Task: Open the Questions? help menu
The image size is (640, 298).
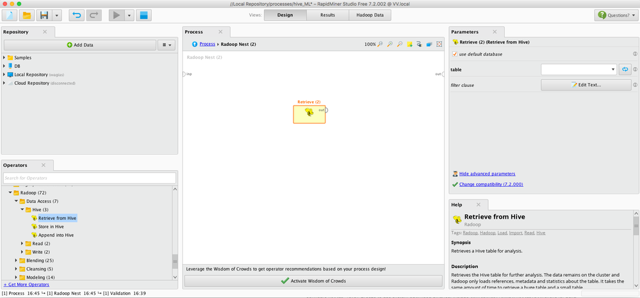Action: (616, 15)
